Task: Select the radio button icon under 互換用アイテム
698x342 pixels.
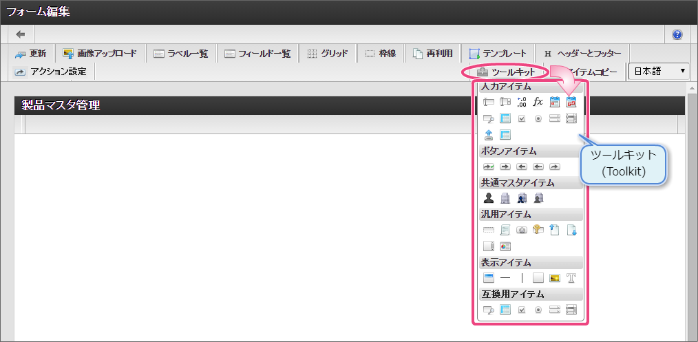Action: click(x=538, y=310)
